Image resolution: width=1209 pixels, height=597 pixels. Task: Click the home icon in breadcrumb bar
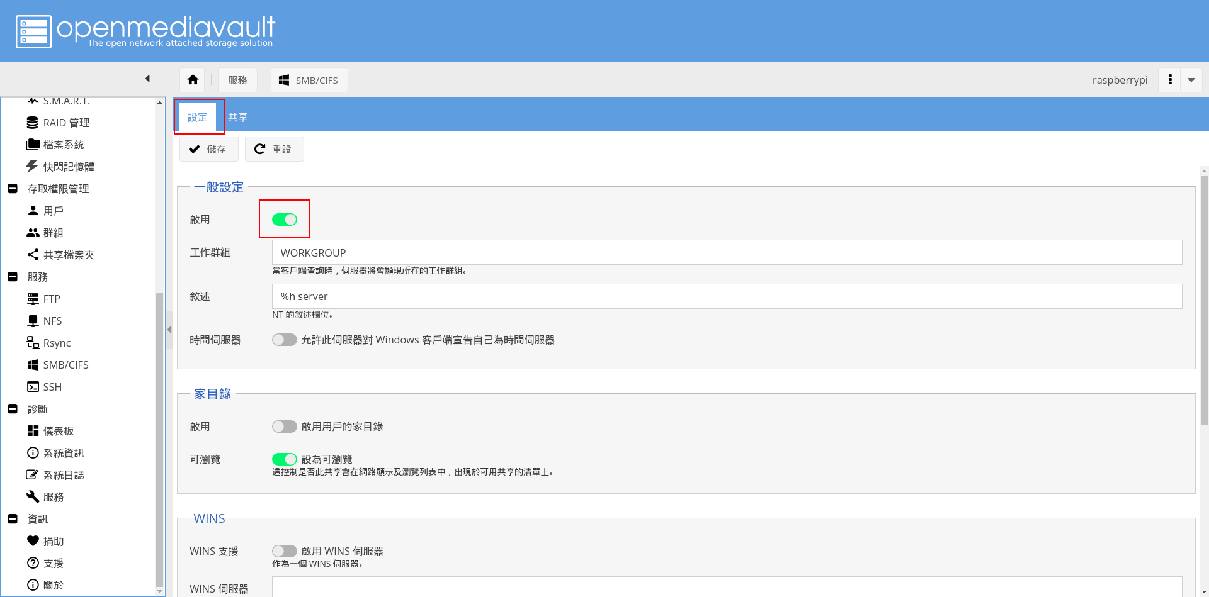click(193, 80)
